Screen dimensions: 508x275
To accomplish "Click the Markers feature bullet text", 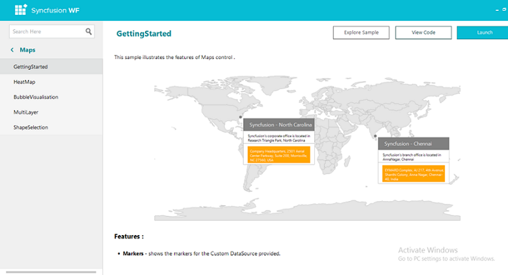I will coord(201,253).
